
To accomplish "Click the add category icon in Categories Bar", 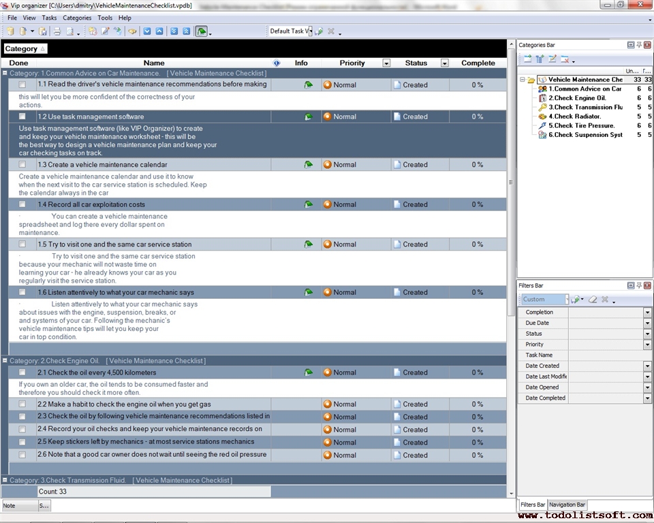I will tap(527, 59).
